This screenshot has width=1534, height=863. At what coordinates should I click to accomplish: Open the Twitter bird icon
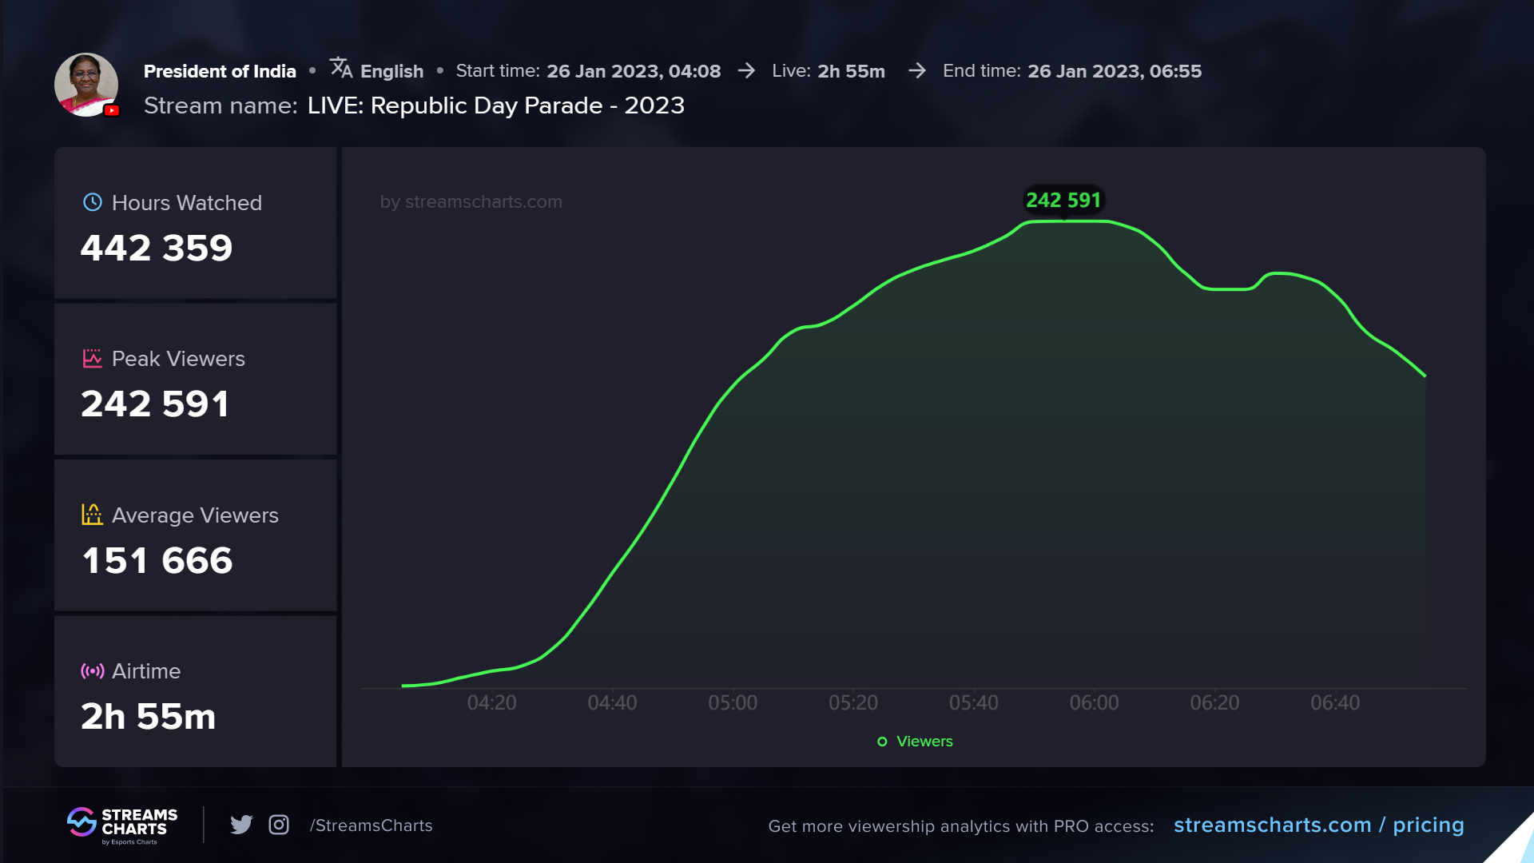240,825
